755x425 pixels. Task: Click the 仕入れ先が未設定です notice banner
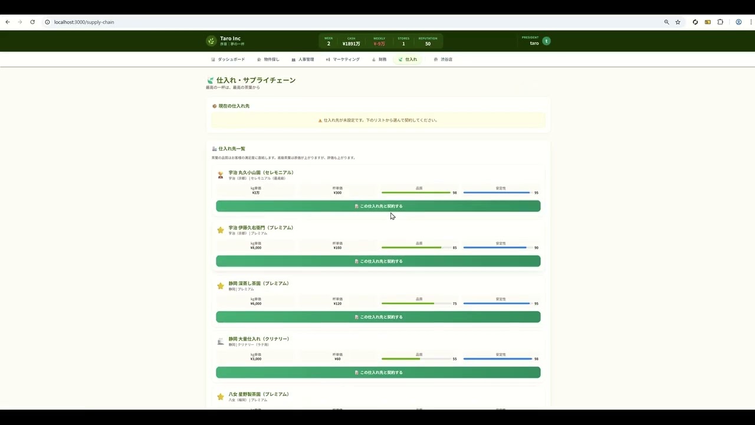click(378, 120)
